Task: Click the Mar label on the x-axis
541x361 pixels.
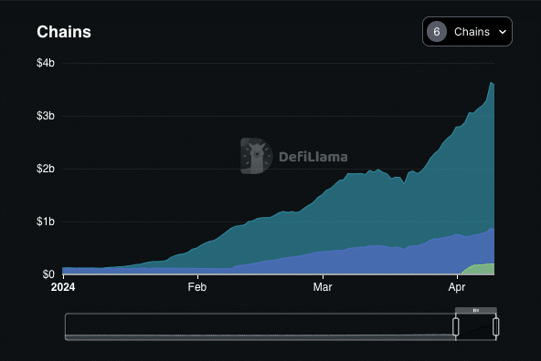Action: click(323, 287)
